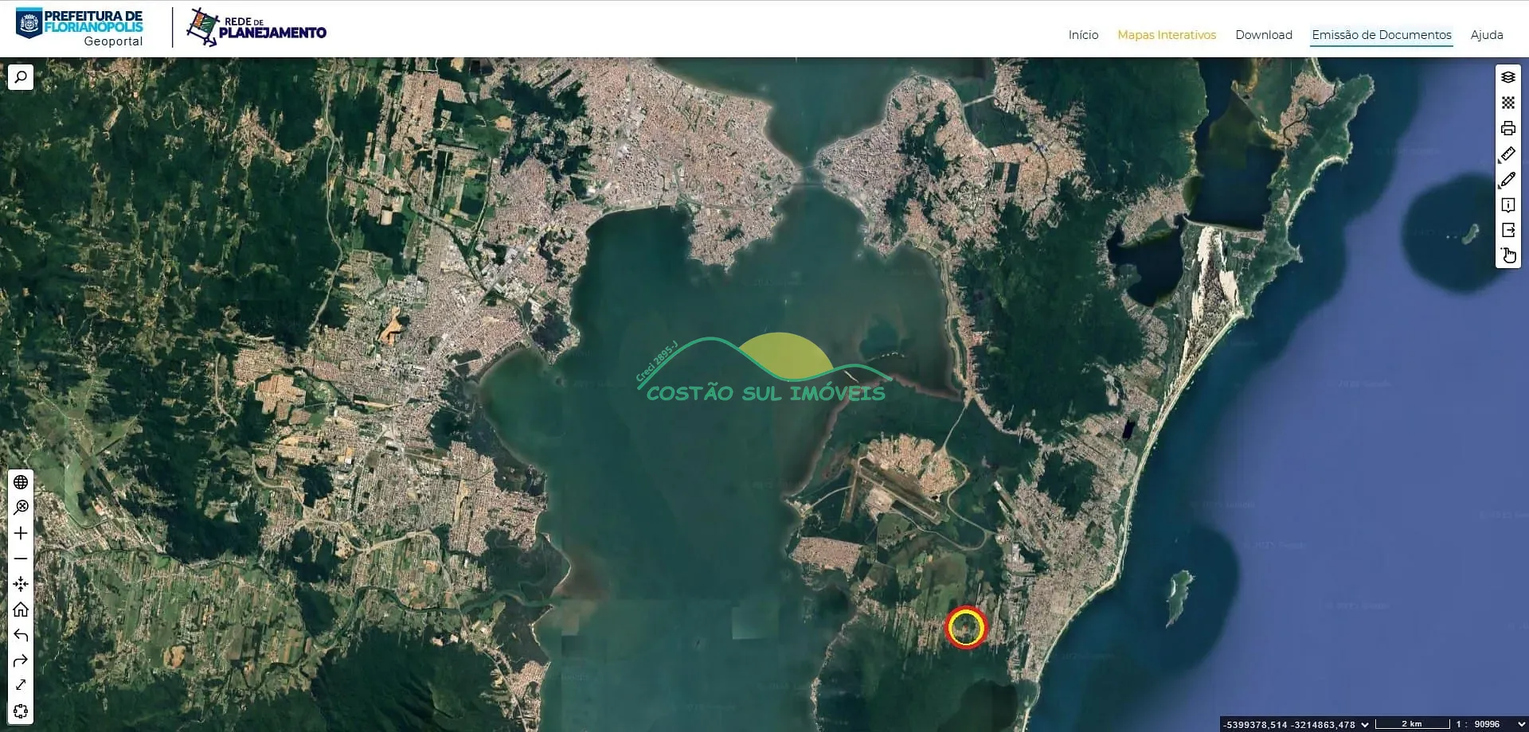Return to the home map view
Viewport: 1529px width, 732px height.
pyautogui.click(x=21, y=609)
